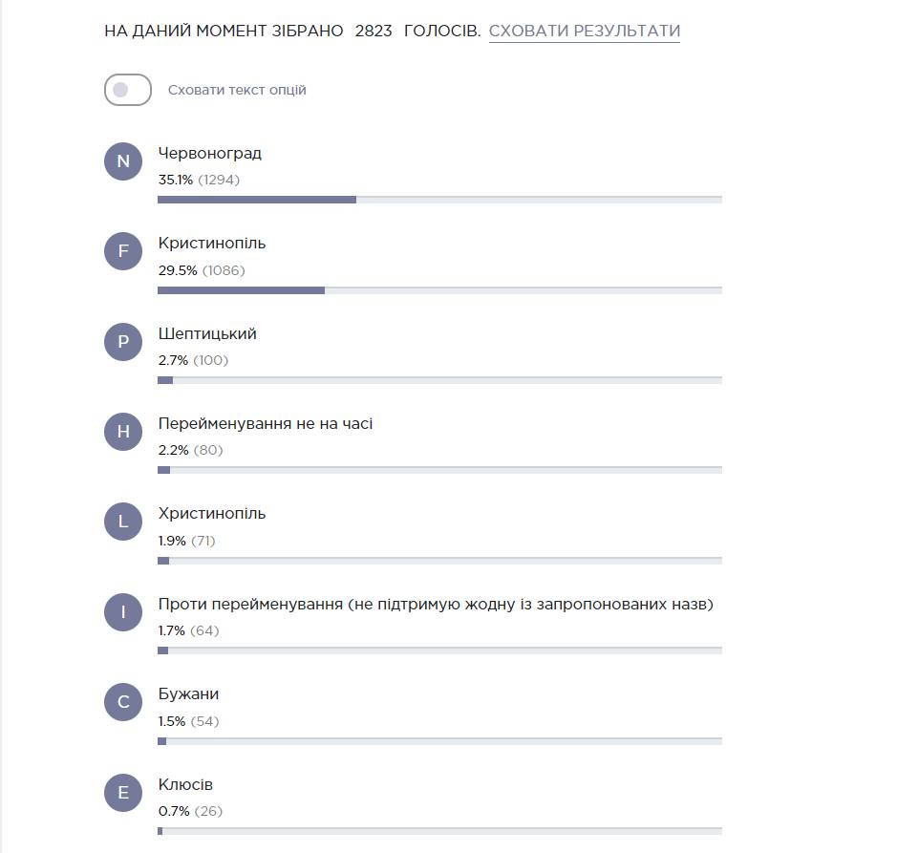Select the L circle icon for Христинопіль
897x853 pixels.
pyautogui.click(x=123, y=522)
